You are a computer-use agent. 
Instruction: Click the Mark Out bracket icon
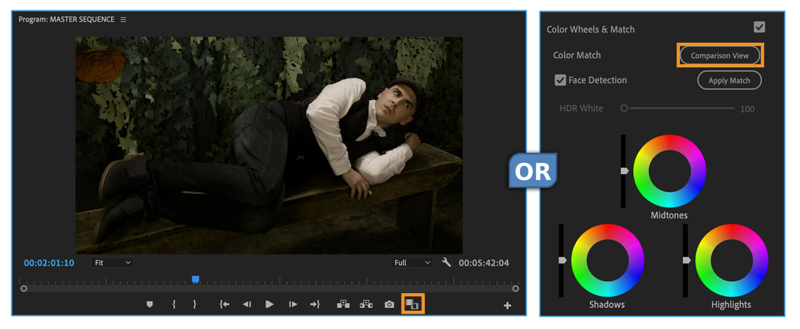pos(195,304)
